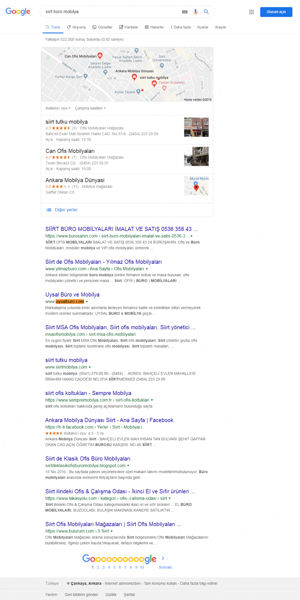Open the Can Ofis Mobilyaları local listing

[127, 159]
